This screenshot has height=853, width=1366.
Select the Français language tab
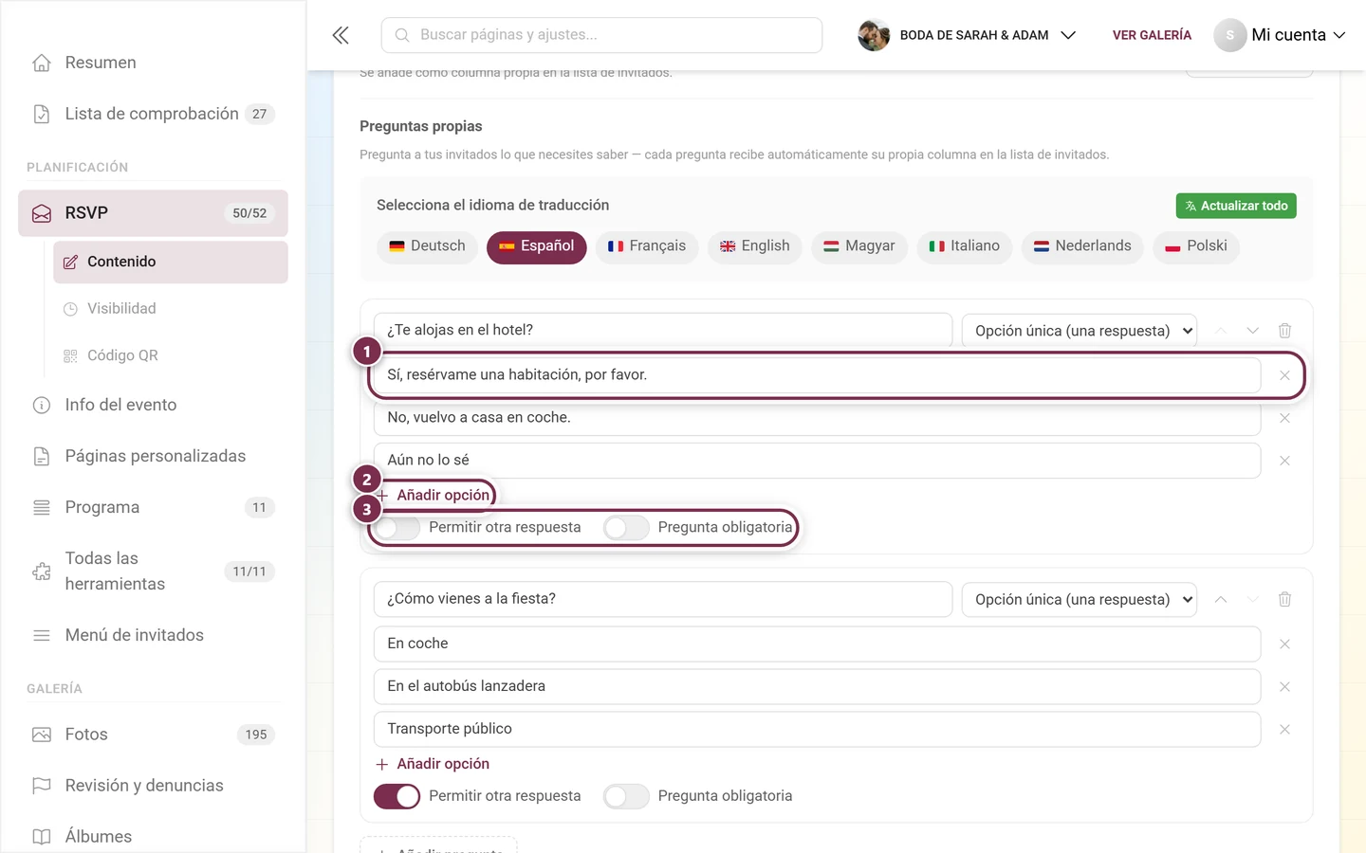coord(647,246)
